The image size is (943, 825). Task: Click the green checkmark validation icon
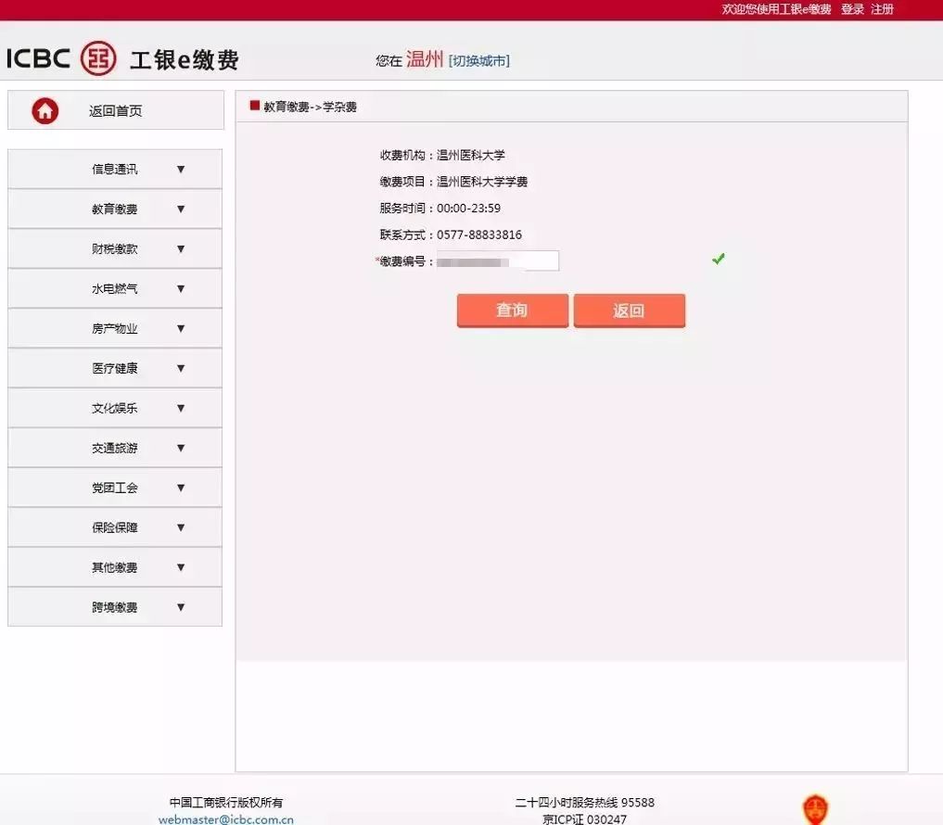(x=718, y=259)
